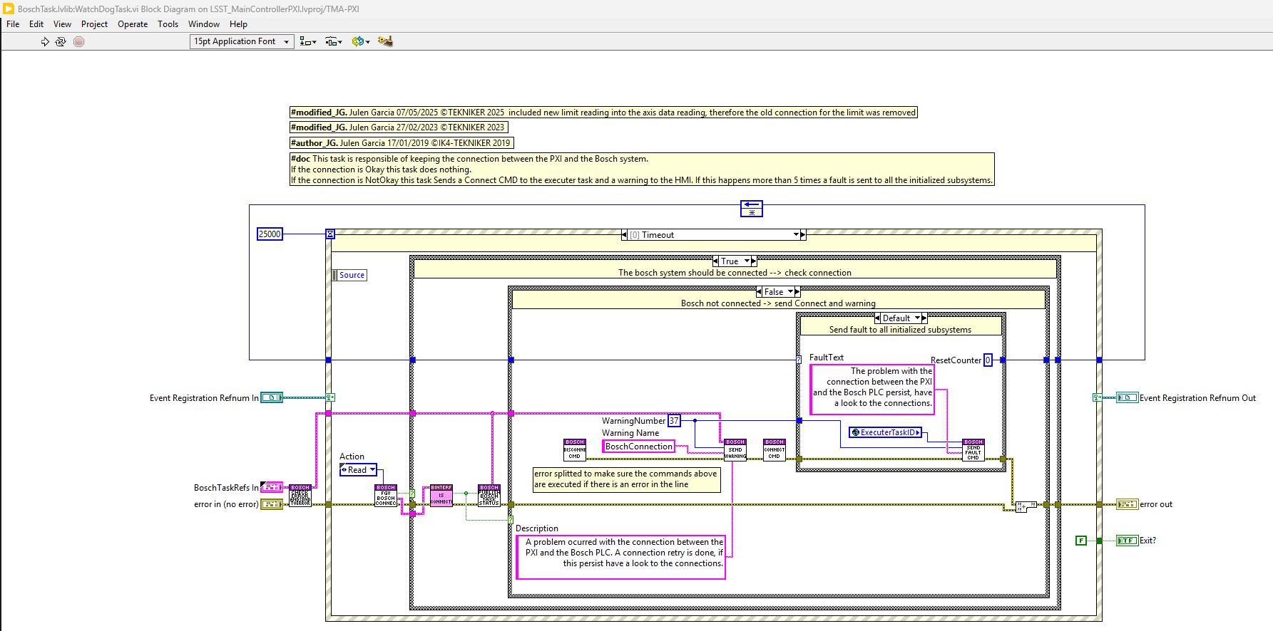
Task: Open the Distribute Objects tool
Action: click(x=334, y=42)
